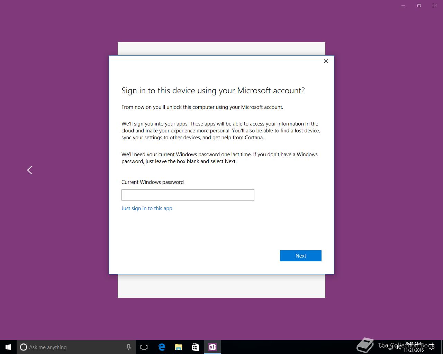Click the Cortana circle icon
Viewport: 443px width, 354px height.
click(23, 347)
